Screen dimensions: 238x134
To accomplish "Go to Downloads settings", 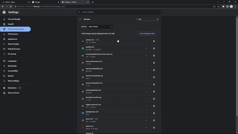I will (x=12, y=66).
